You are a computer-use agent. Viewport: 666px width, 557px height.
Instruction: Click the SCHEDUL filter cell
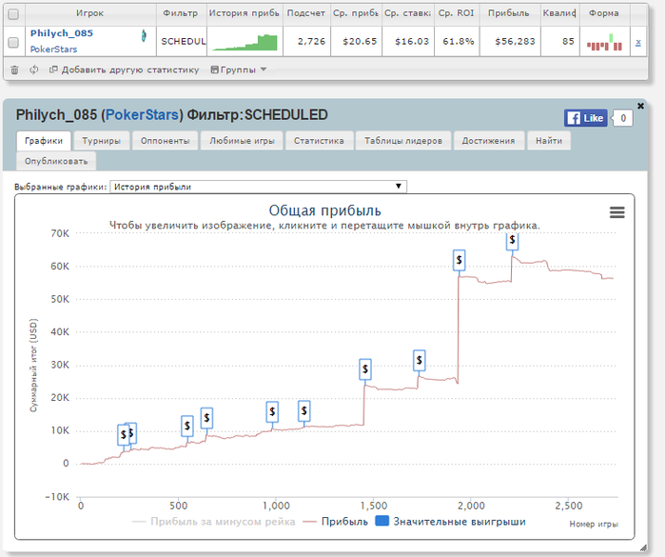click(x=183, y=42)
